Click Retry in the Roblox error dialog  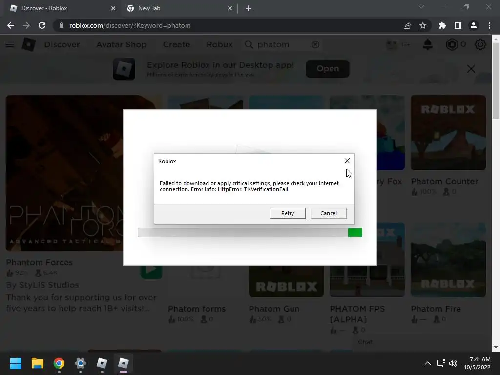coord(287,213)
